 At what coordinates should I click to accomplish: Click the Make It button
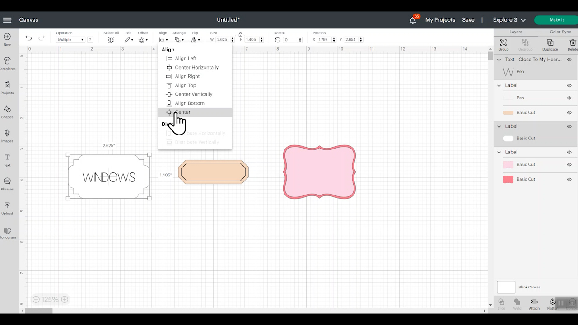[x=556, y=20]
